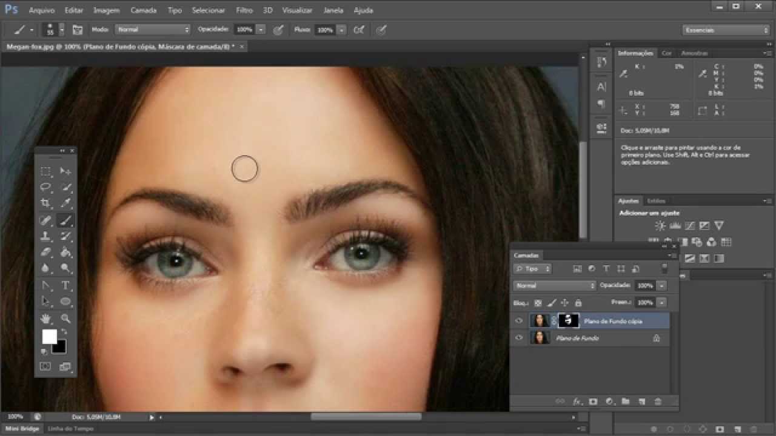
Task: Click the trash icon in Camadas panel
Action: point(658,401)
